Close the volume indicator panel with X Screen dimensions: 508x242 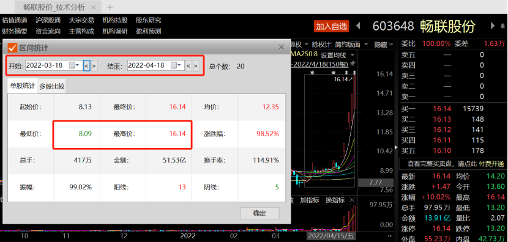point(352,200)
